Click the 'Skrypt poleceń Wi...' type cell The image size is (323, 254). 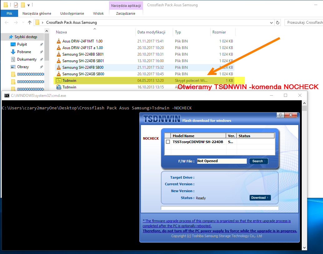click(191, 80)
